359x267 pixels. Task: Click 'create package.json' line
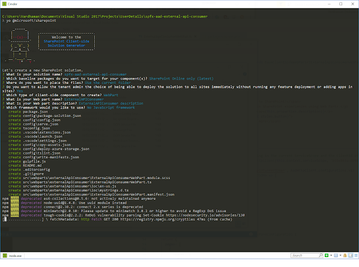point(28,112)
